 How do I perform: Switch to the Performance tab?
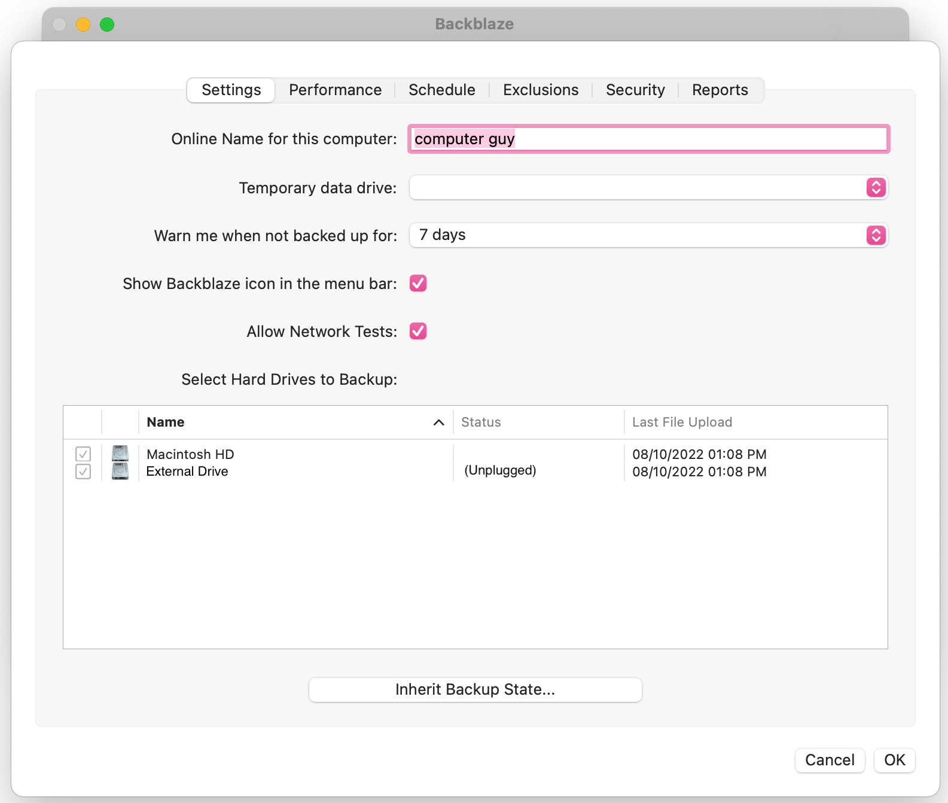[335, 90]
